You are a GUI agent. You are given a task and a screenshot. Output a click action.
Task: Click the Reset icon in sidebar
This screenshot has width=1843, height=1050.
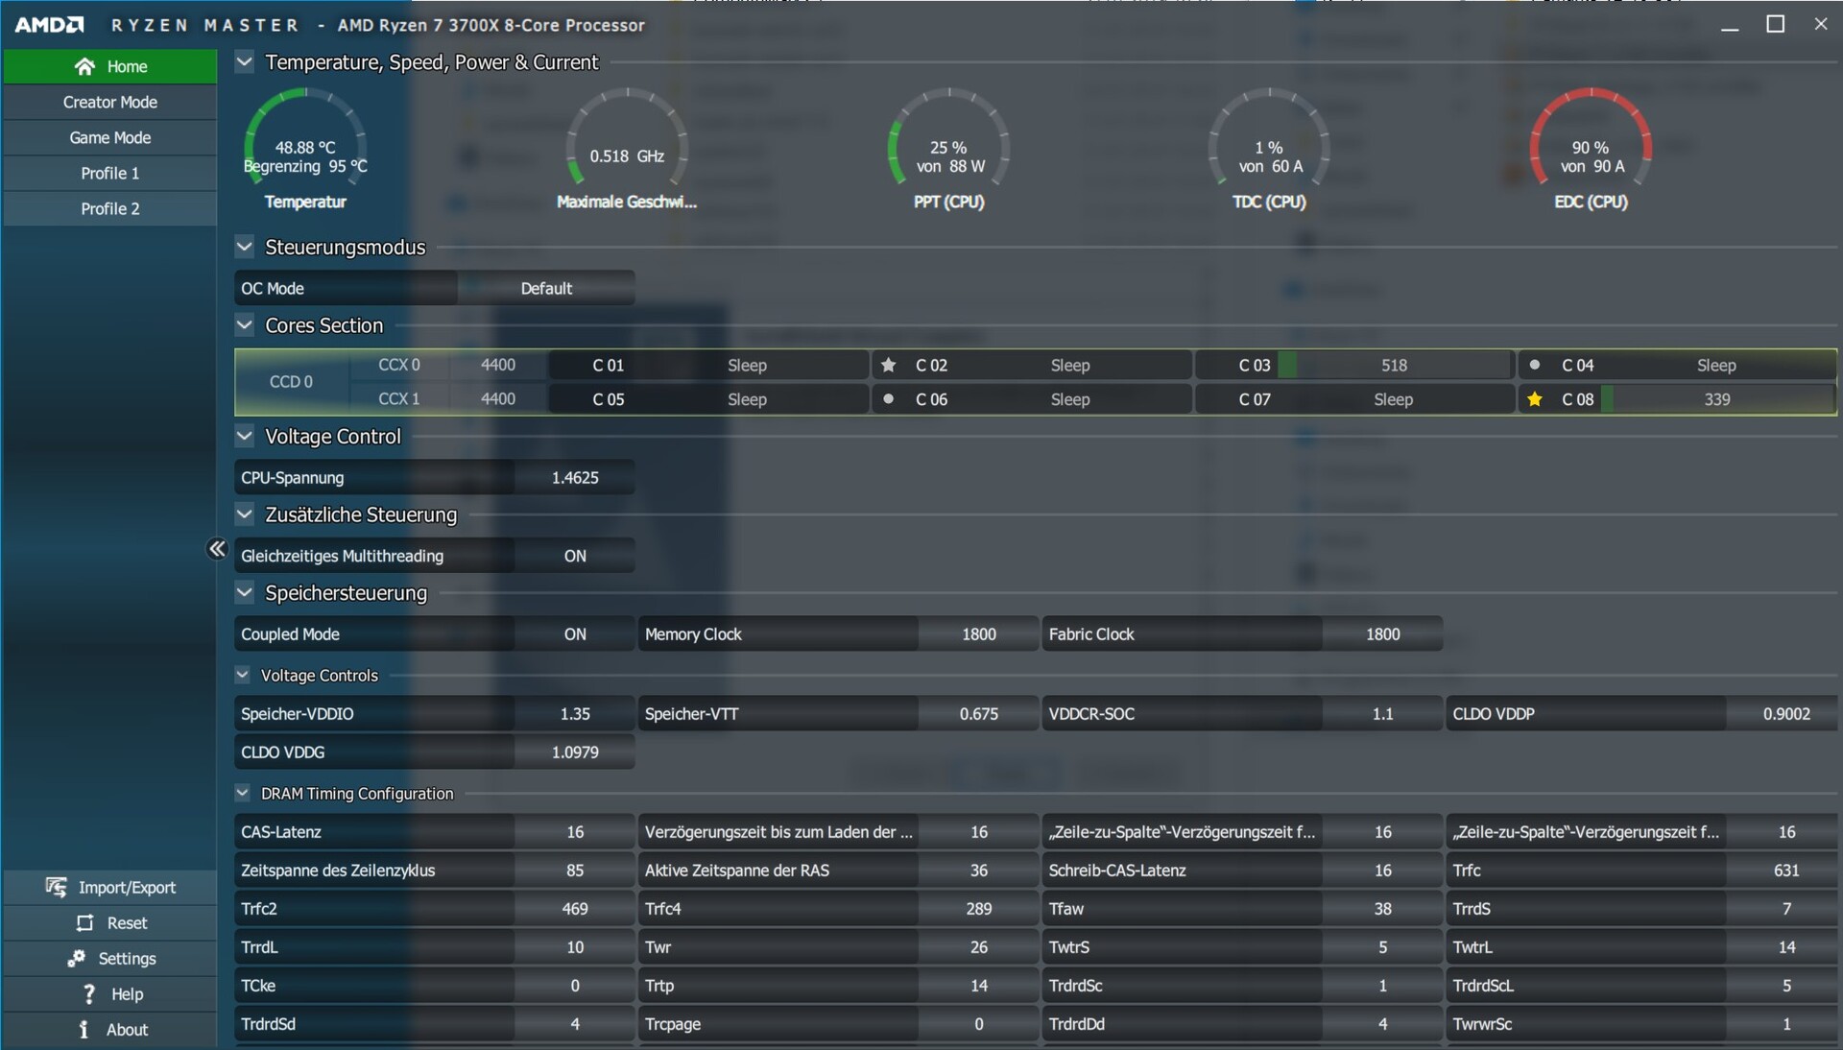(84, 922)
